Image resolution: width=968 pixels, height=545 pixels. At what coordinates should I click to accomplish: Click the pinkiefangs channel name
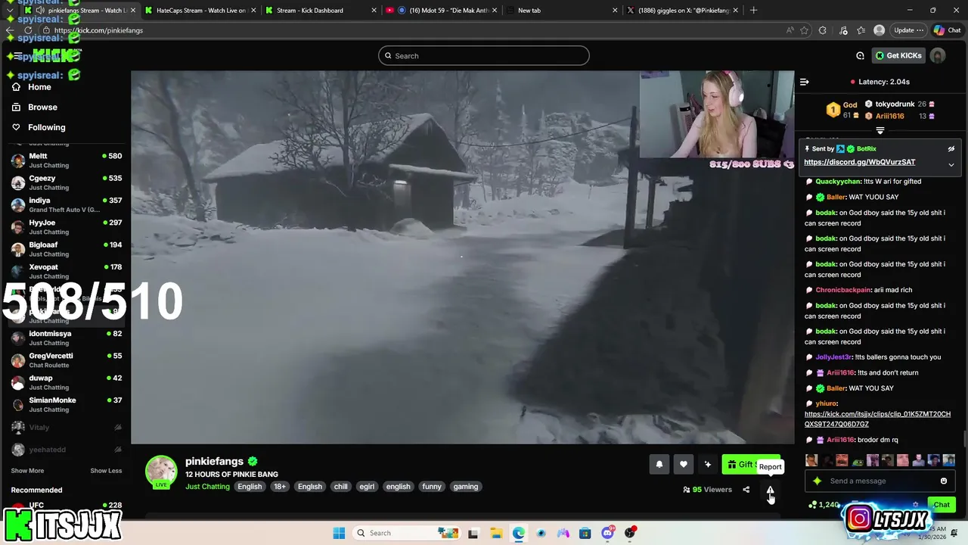tap(214, 461)
